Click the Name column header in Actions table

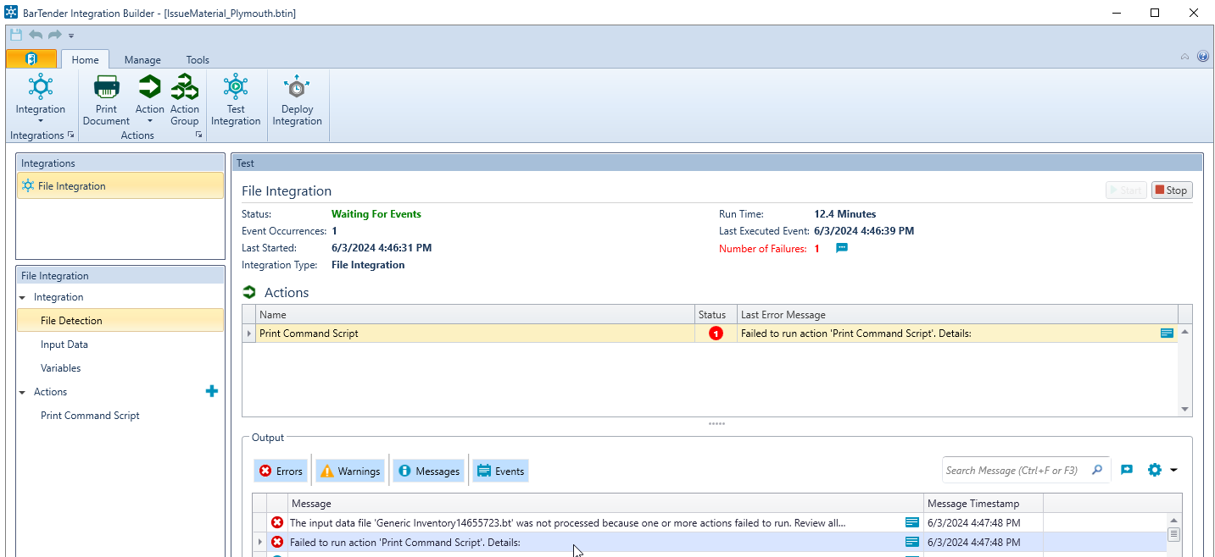click(x=475, y=315)
